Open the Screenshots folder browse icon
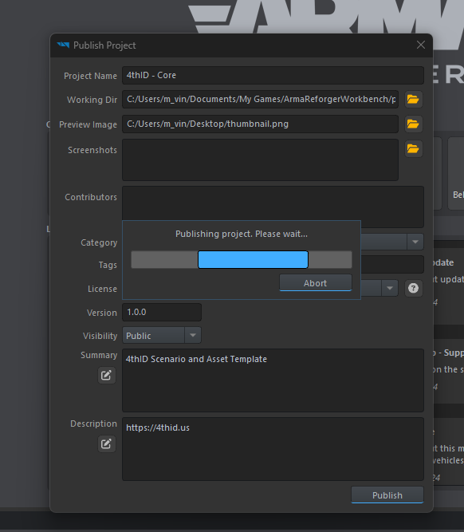Image resolution: width=464 pixels, height=532 pixels. coord(413,149)
